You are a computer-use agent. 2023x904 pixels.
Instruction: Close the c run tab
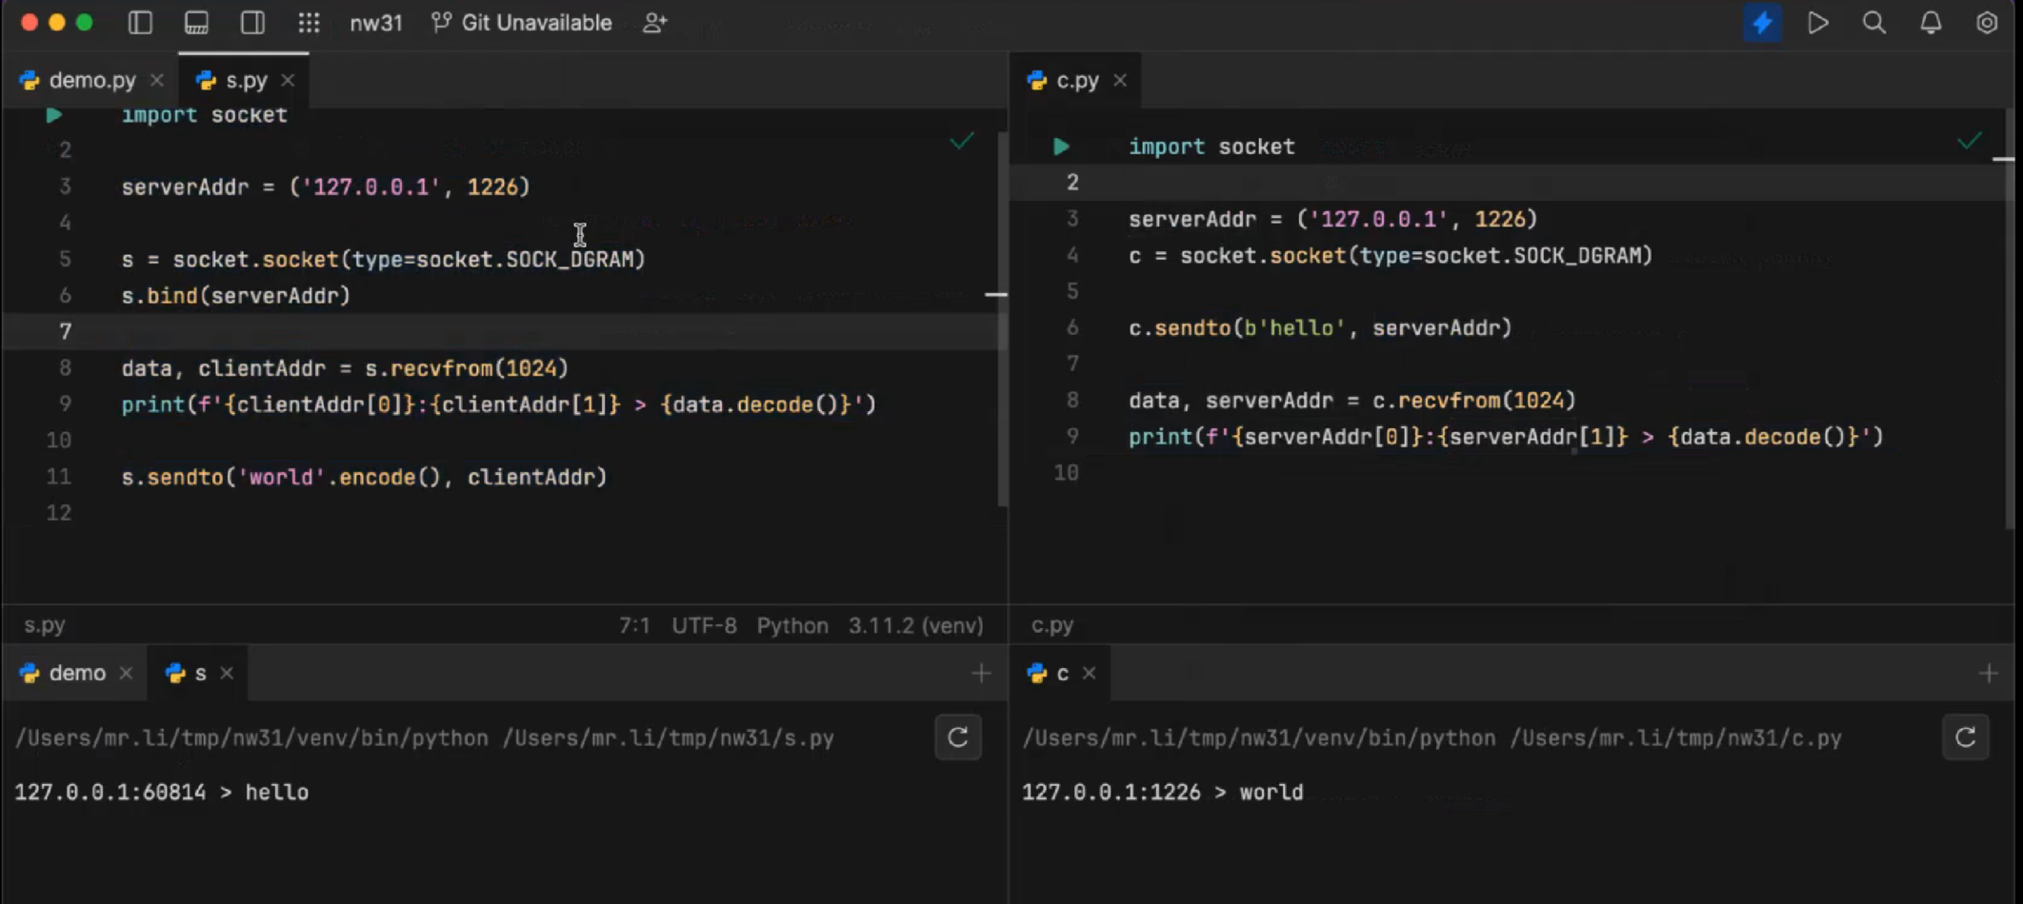[x=1090, y=674]
